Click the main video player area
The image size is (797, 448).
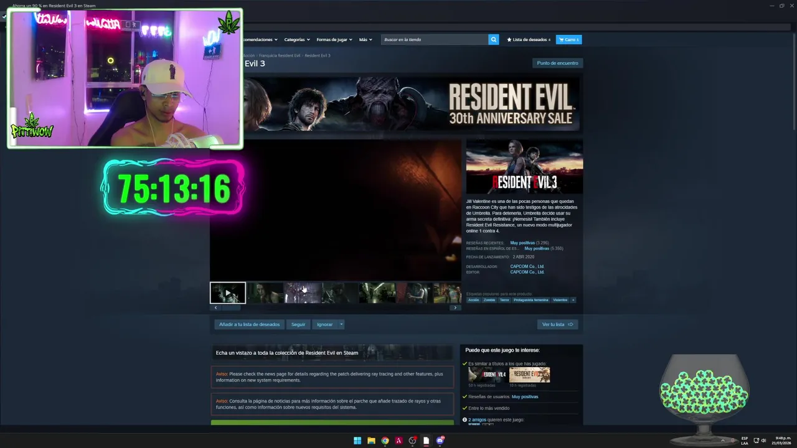336,210
